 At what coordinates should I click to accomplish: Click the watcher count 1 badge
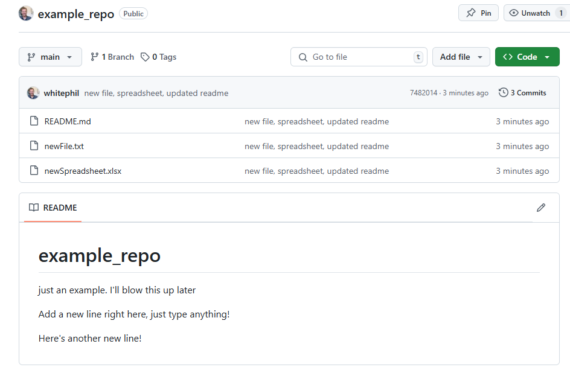pyautogui.click(x=561, y=13)
